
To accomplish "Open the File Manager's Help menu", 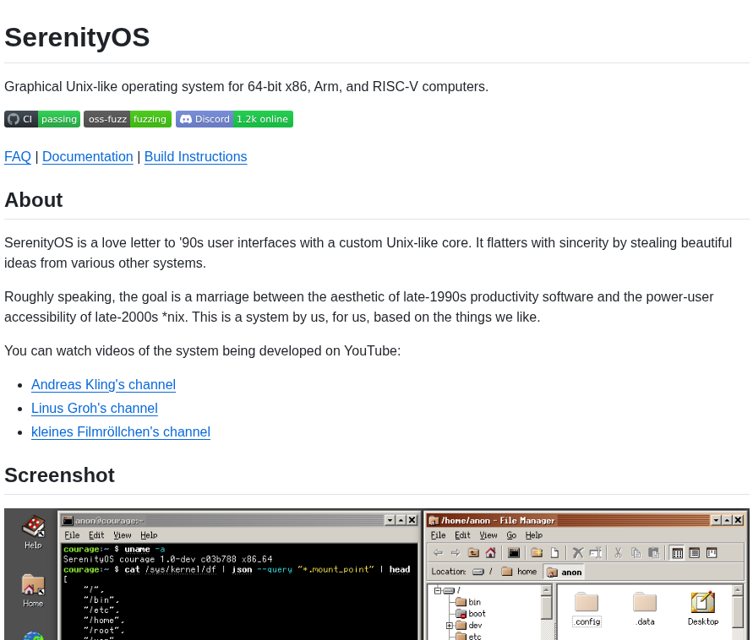I will (534, 535).
